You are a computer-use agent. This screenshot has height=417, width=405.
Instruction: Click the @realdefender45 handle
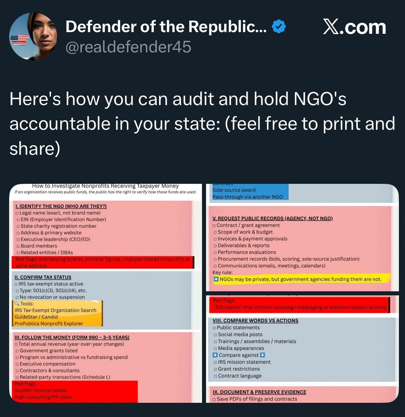[x=128, y=47]
